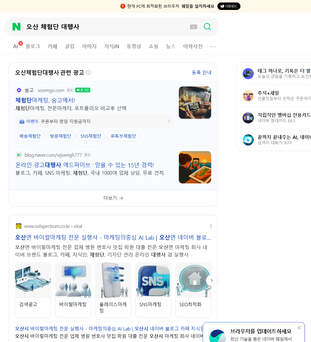Click the N 로그인 green badge
311x342 pixels.
pyautogui.click(x=83, y=90)
